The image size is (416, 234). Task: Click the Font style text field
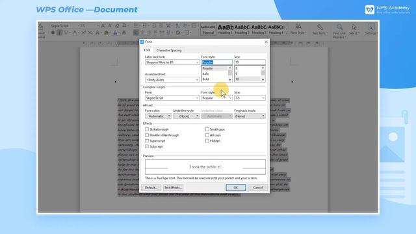coord(216,62)
